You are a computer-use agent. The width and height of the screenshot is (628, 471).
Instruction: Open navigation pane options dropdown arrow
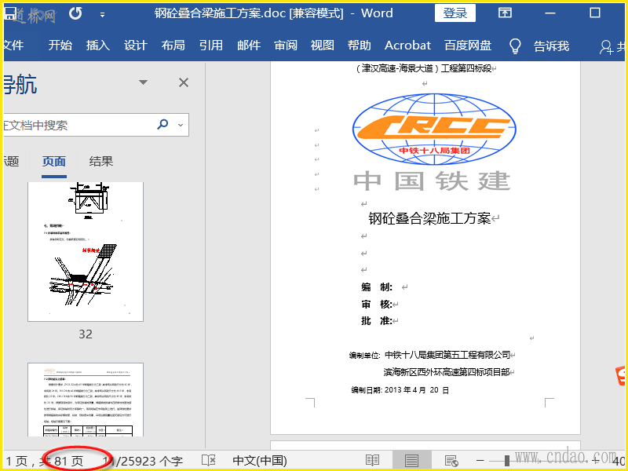coord(143,82)
